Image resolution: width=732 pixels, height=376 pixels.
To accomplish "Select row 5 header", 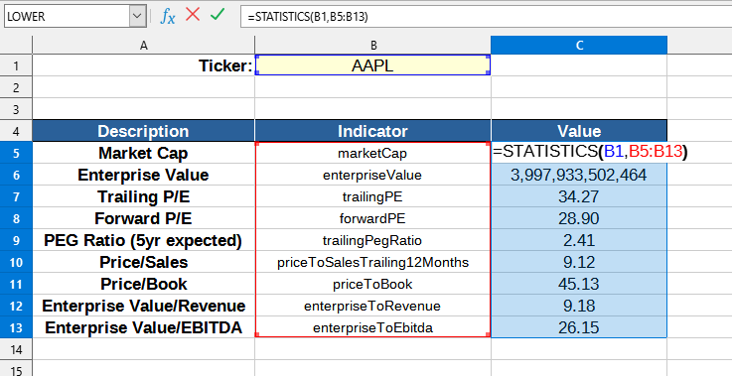I will 16,153.
